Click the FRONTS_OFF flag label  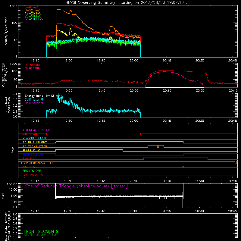pyautogui.click(x=32, y=171)
